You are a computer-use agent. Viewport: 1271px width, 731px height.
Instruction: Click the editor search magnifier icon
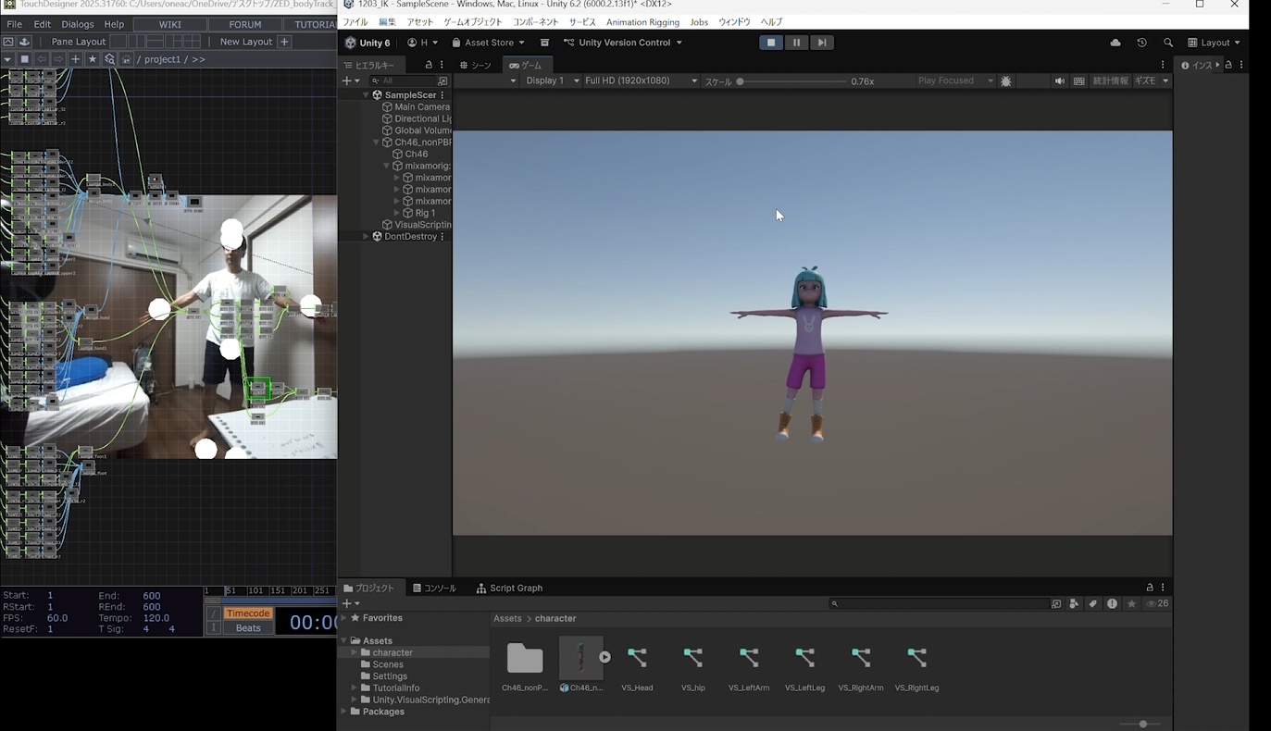pos(1167,42)
